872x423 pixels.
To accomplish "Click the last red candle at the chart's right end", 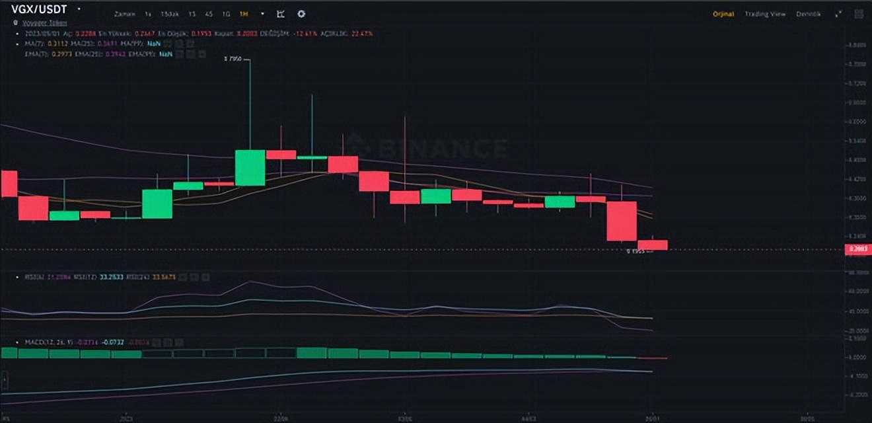I will [x=653, y=245].
